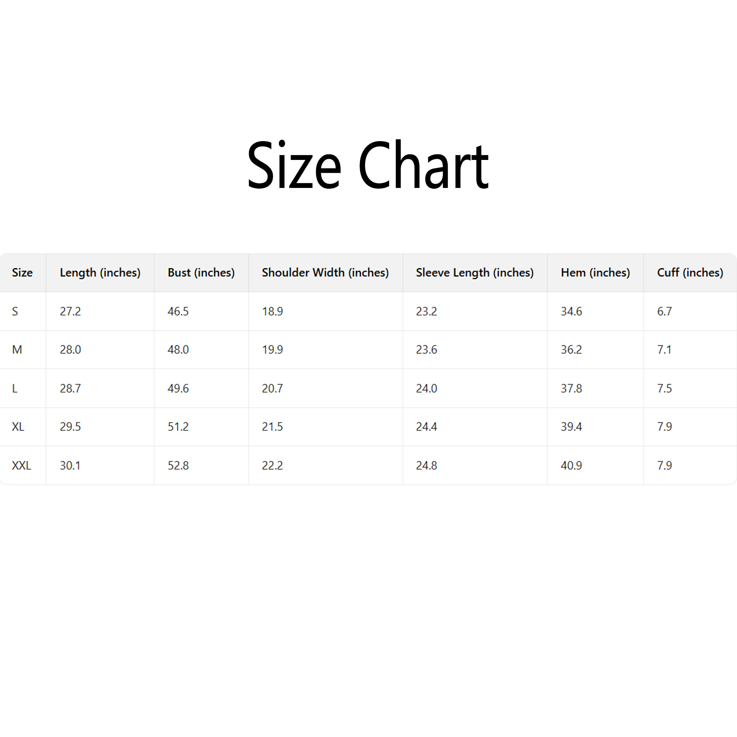Select the 39.4 hem value for XL
The image size is (737, 737).
(571, 426)
